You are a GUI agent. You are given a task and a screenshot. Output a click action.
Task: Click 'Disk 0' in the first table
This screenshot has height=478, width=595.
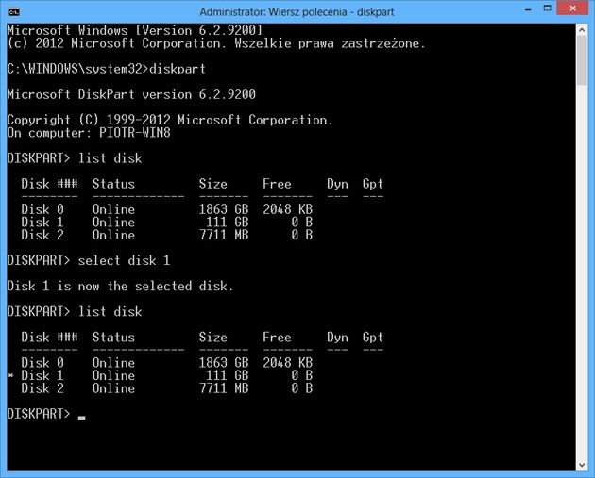click(x=42, y=209)
